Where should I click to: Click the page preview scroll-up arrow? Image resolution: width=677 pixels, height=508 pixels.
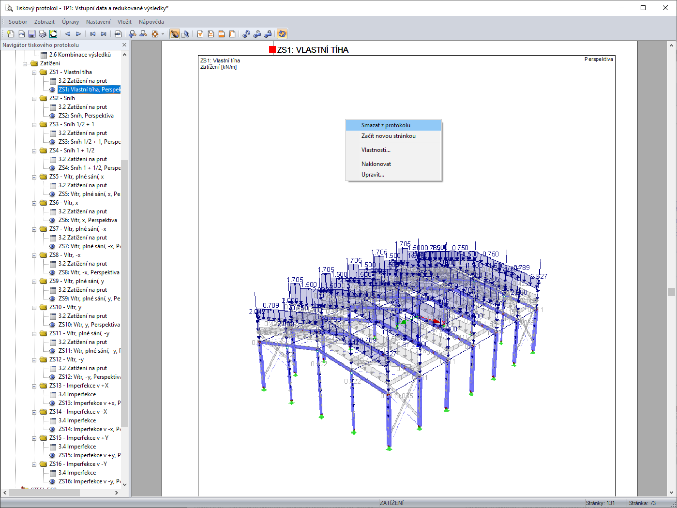(x=671, y=45)
